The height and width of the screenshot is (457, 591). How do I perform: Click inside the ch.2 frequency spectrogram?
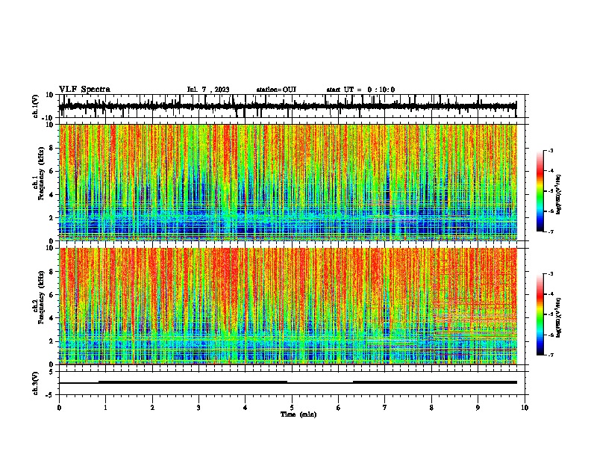click(x=288, y=306)
